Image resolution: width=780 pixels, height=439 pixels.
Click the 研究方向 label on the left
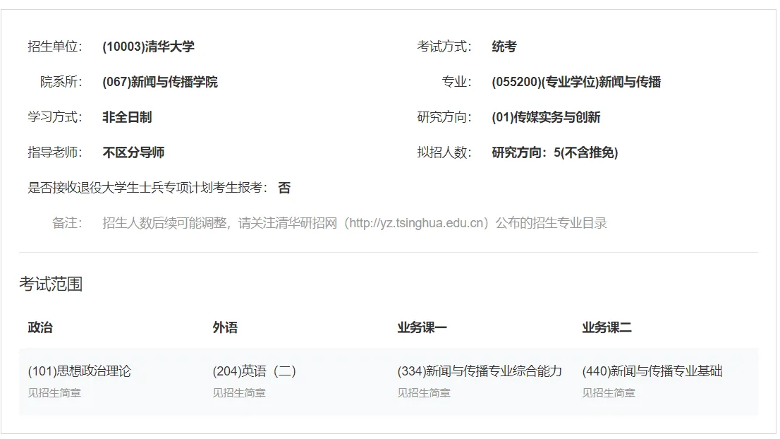coord(444,117)
